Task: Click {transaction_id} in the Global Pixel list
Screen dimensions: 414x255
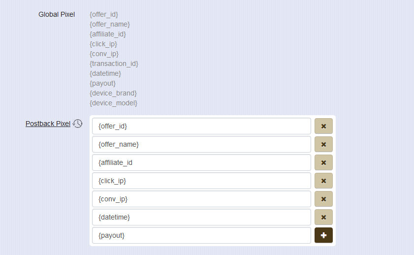Action: tap(114, 64)
